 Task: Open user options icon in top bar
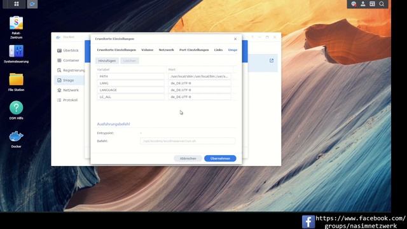[x=363, y=4]
